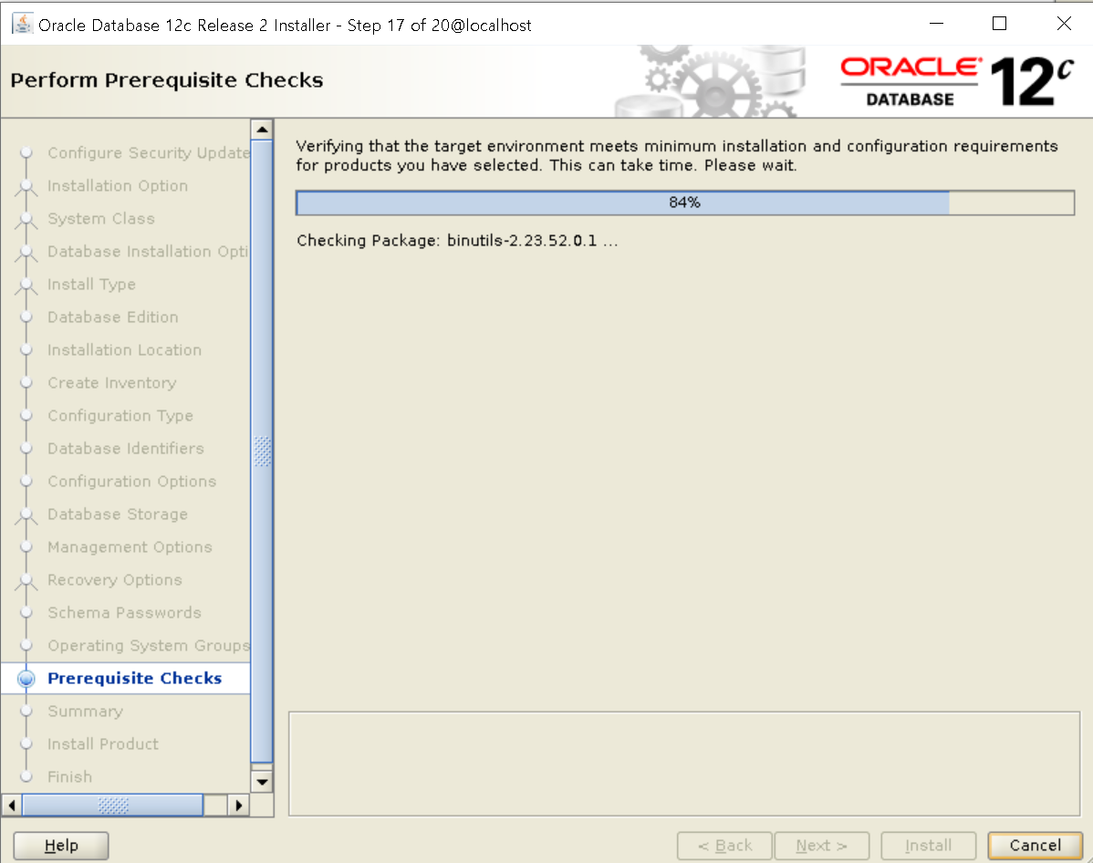Cancel the prerequisite checks
The height and width of the screenshot is (863, 1093).
[x=1035, y=846]
